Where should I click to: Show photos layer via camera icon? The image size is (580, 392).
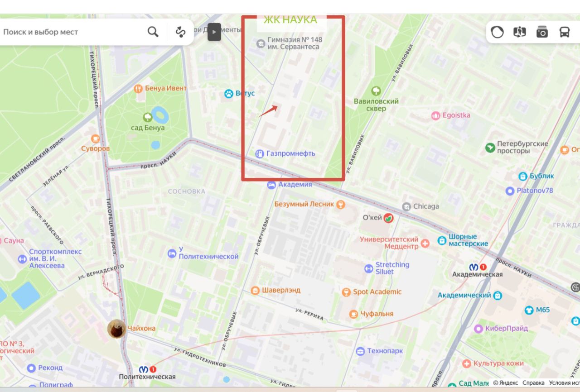click(x=542, y=32)
